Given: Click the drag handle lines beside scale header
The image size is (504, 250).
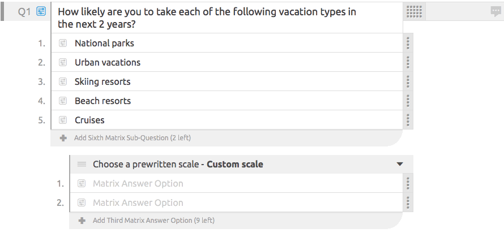Looking at the screenshot, I should [82, 165].
